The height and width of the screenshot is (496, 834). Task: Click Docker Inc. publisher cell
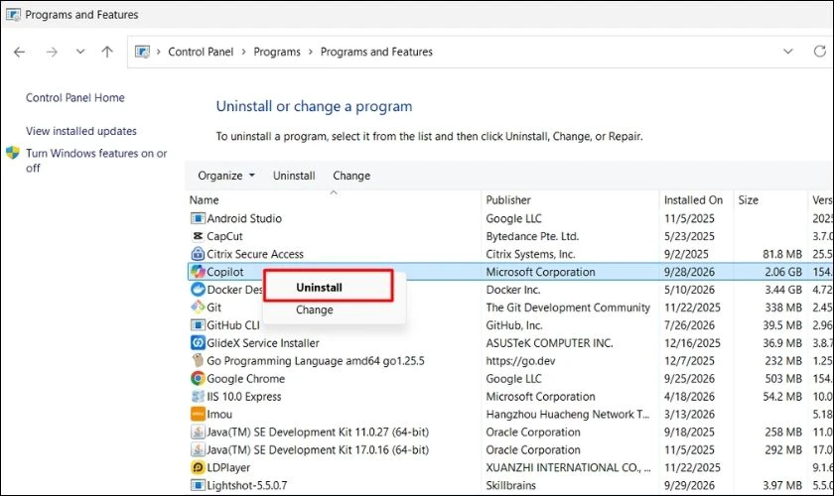pos(512,290)
